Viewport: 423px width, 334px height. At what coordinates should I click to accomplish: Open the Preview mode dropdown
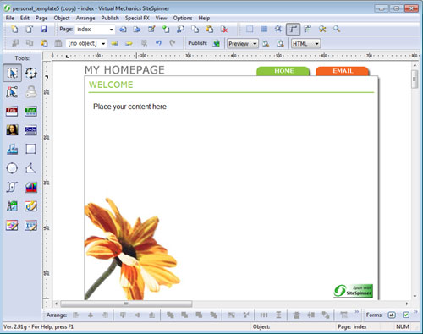(x=243, y=44)
